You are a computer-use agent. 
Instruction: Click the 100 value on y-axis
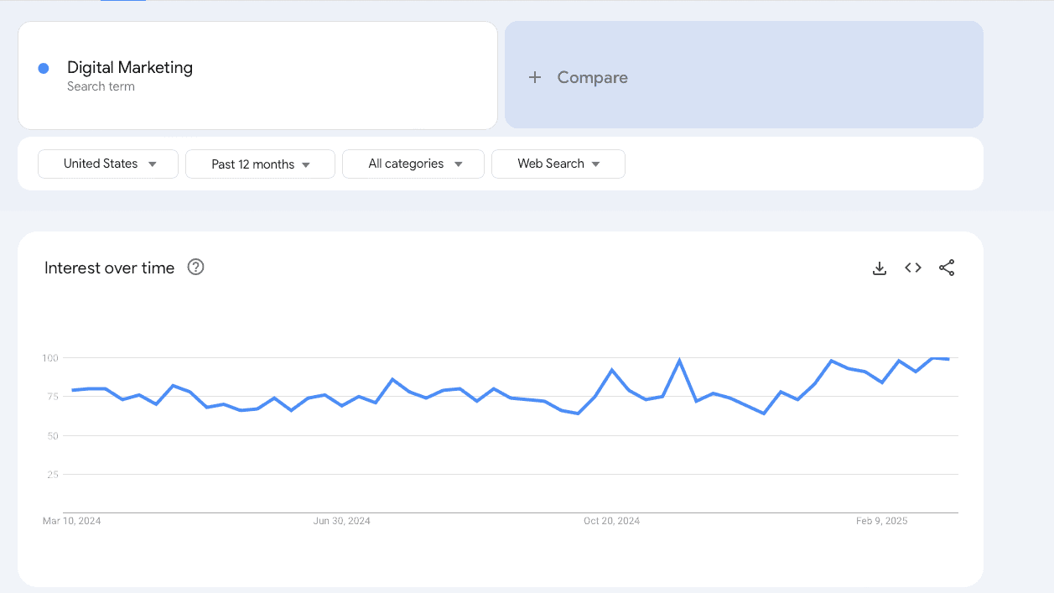(50, 358)
